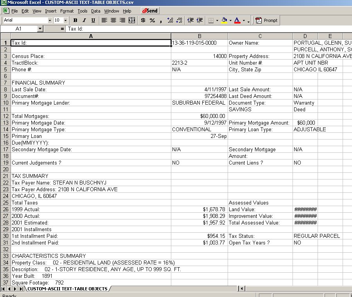This screenshot has width=352, height=297.
Task: Select column A header
Action: coord(91,36)
